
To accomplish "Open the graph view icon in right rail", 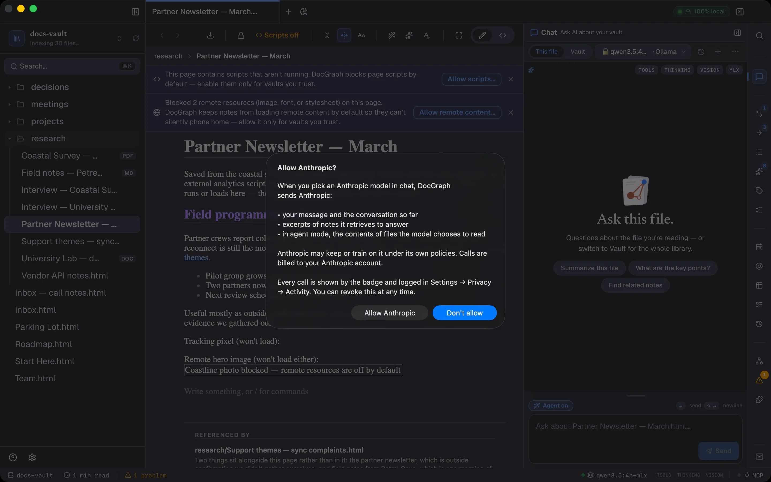I will [x=759, y=361].
